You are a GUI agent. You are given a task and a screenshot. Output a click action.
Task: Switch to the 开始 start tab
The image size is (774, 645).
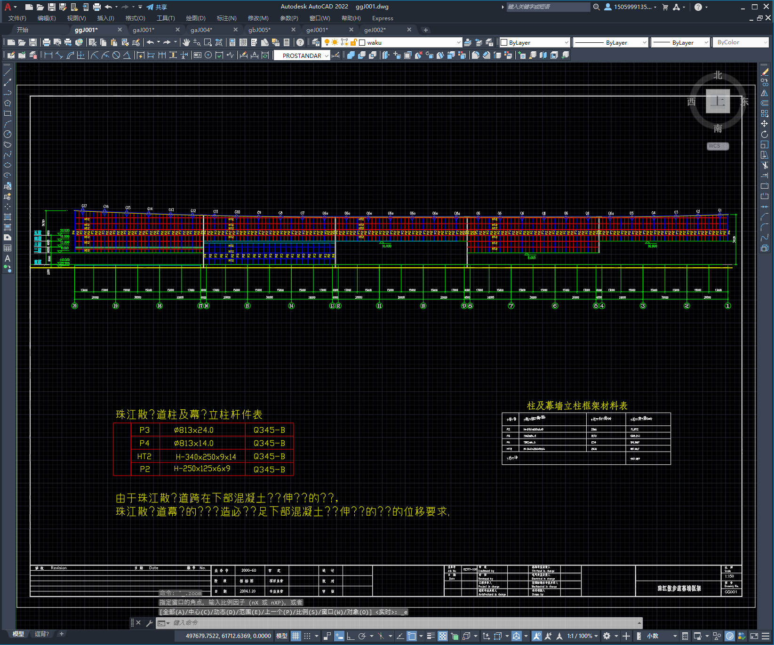coord(22,30)
